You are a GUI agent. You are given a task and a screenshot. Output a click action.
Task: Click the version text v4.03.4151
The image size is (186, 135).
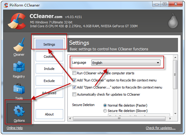73,17
